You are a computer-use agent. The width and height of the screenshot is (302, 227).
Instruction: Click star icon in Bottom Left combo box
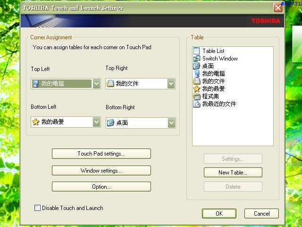coord(36,122)
